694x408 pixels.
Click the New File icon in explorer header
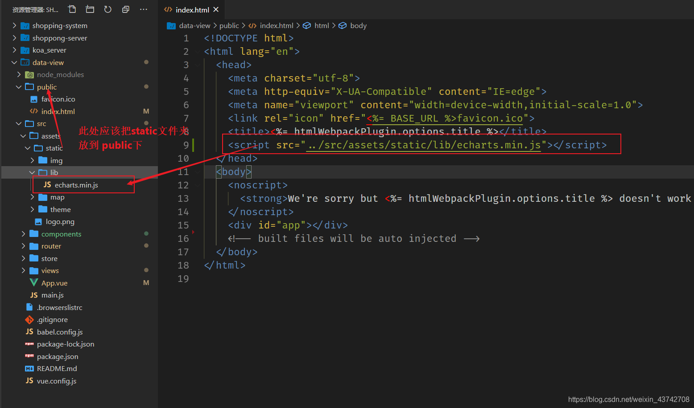72,9
